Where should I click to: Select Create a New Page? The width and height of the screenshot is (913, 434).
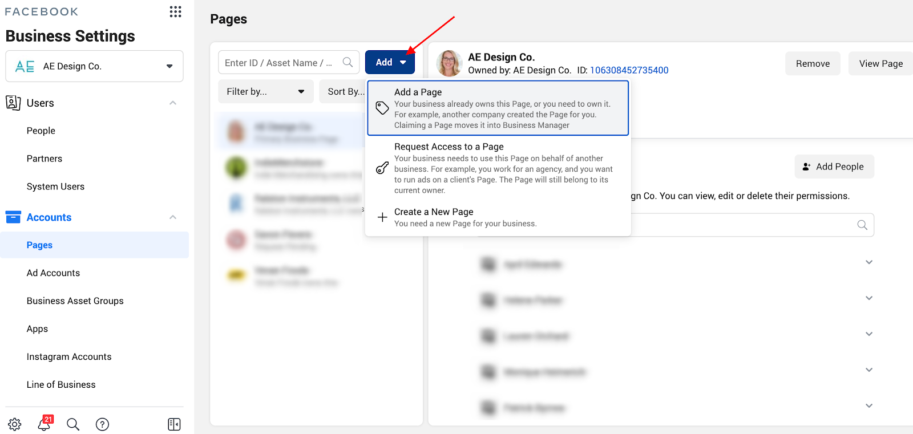[x=498, y=217]
